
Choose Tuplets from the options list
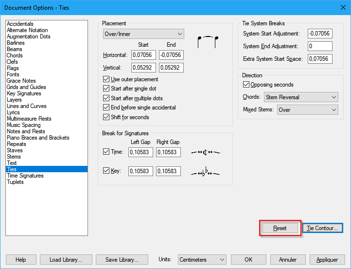(15, 182)
